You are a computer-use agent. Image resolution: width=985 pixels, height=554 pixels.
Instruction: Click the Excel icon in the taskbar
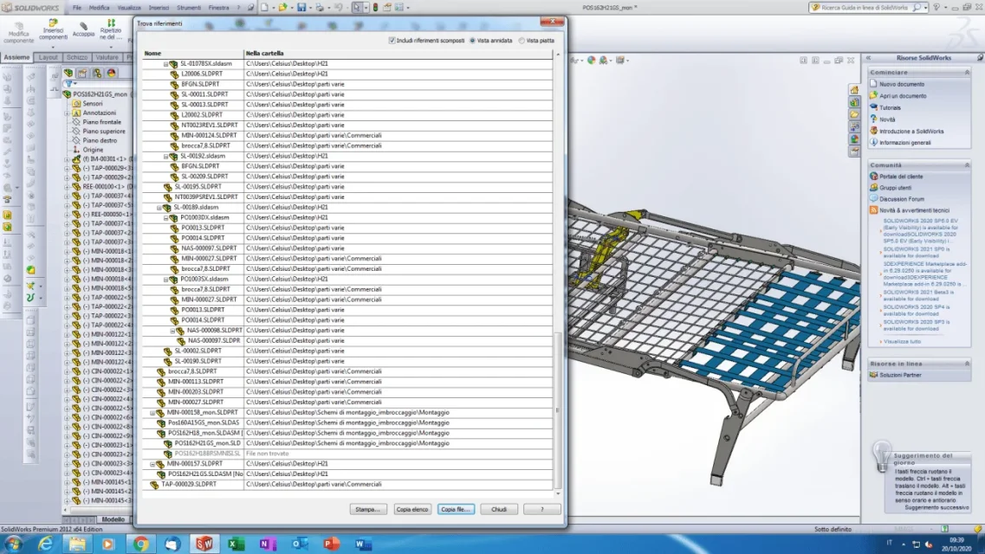237,544
